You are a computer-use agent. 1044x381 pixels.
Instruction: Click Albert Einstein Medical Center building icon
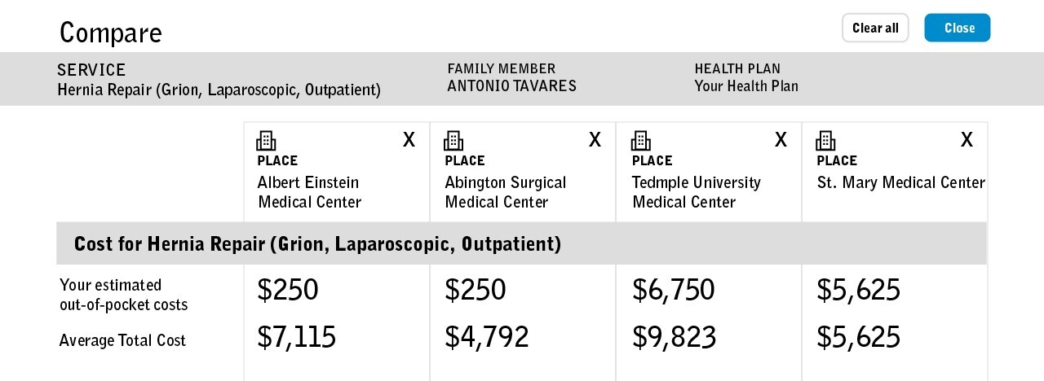[x=266, y=141]
